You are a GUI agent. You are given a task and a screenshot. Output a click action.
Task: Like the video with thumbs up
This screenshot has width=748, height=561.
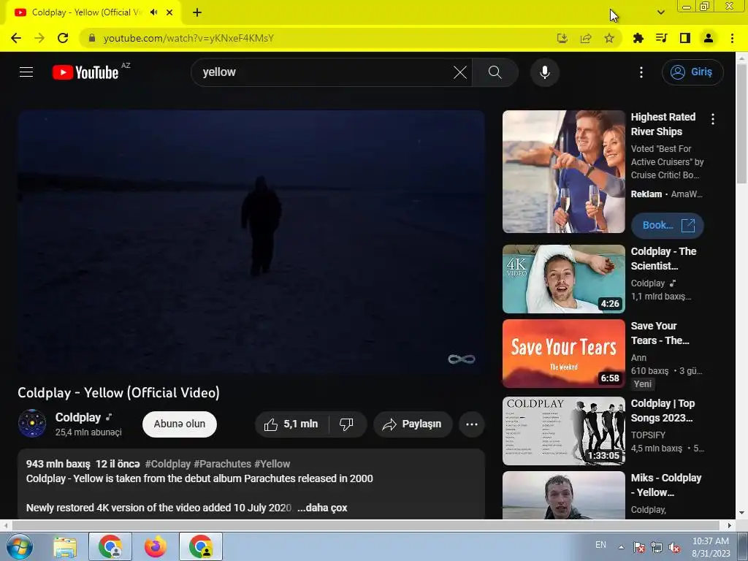291,424
